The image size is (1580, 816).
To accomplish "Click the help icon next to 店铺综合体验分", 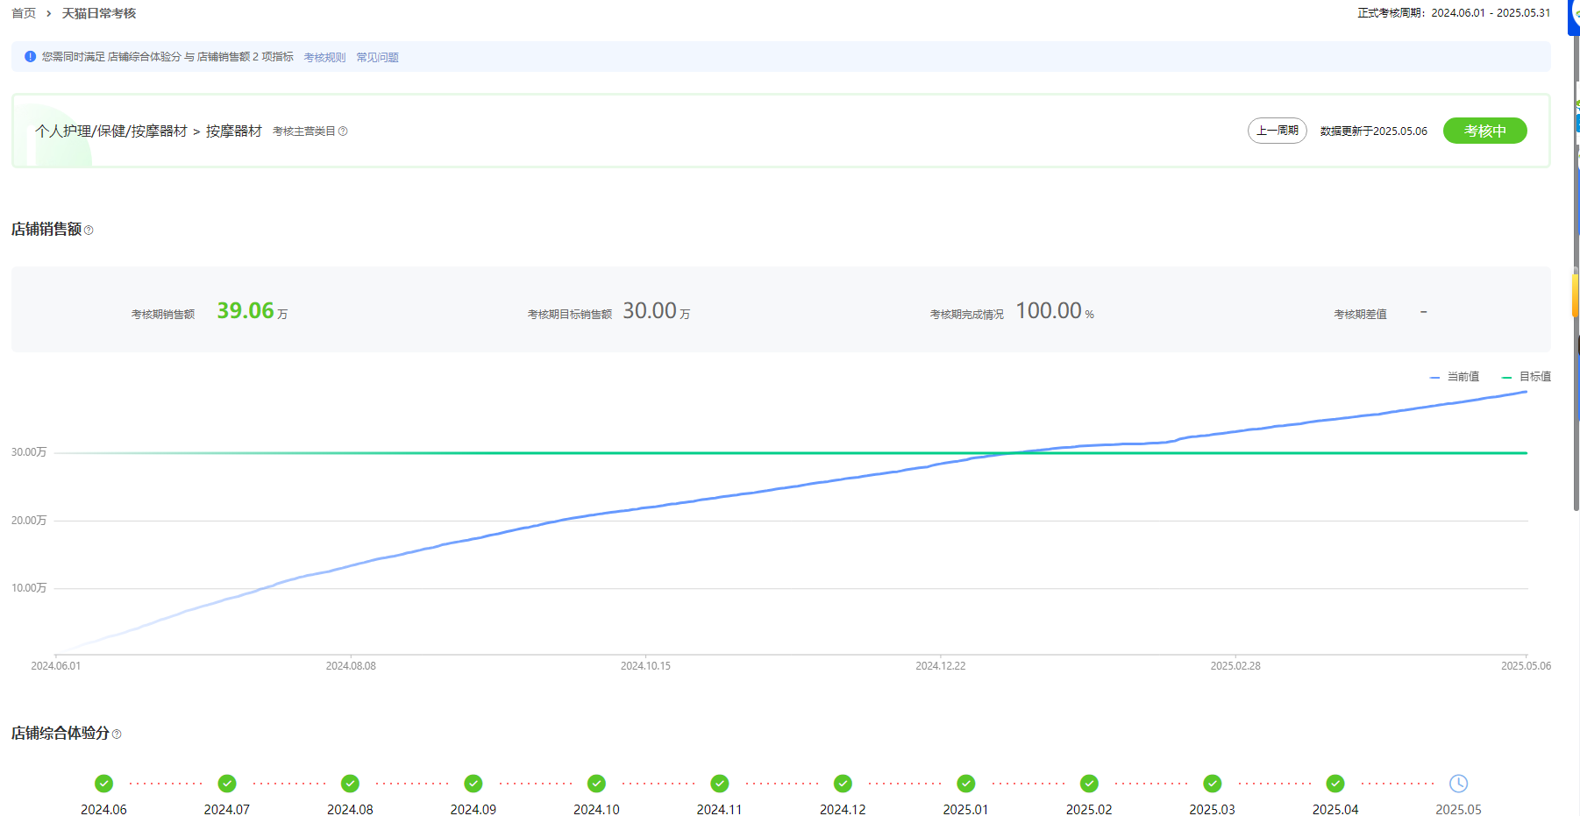I will [x=117, y=734].
